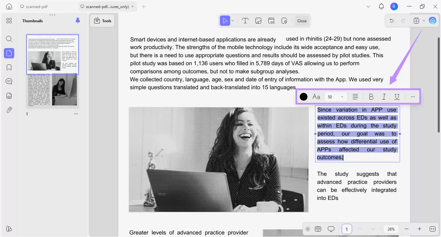This screenshot has width=441, height=237.
Task: Open the Bookmarks panel
Action: (x=9, y=67)
